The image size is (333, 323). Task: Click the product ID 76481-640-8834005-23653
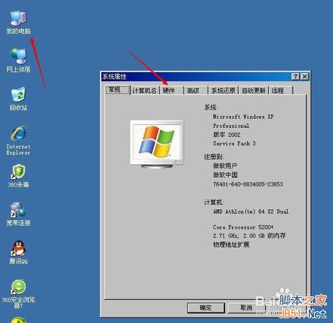(x=248, y=184)
